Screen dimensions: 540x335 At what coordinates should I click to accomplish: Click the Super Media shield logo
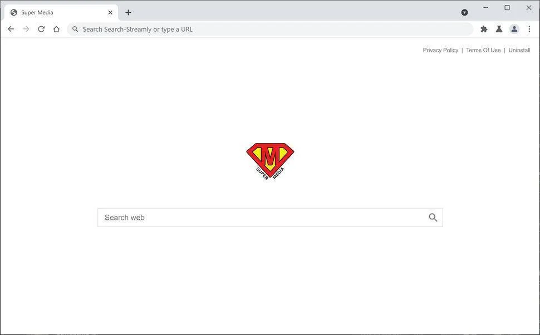coord(271,161)
